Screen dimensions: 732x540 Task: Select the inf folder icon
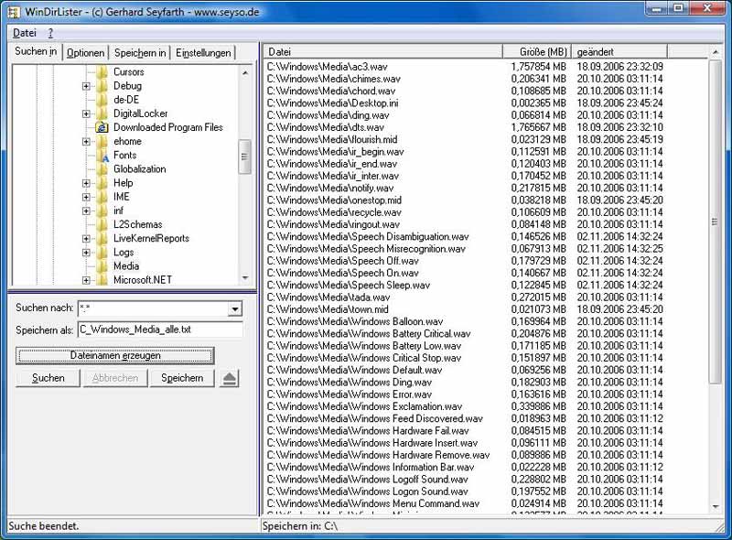[102, 211]
